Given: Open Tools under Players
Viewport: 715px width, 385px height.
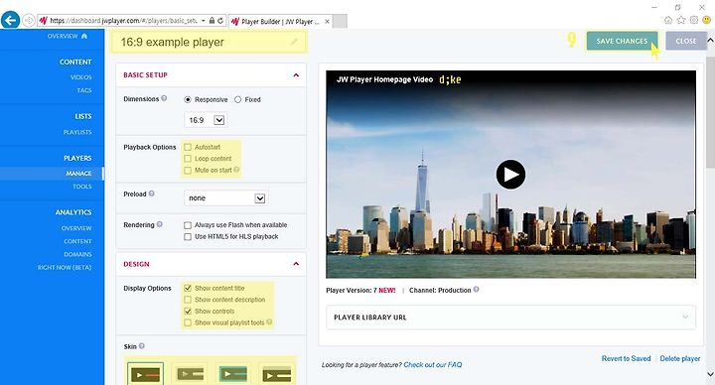Looking at the screenshot, I should point(82,187).
